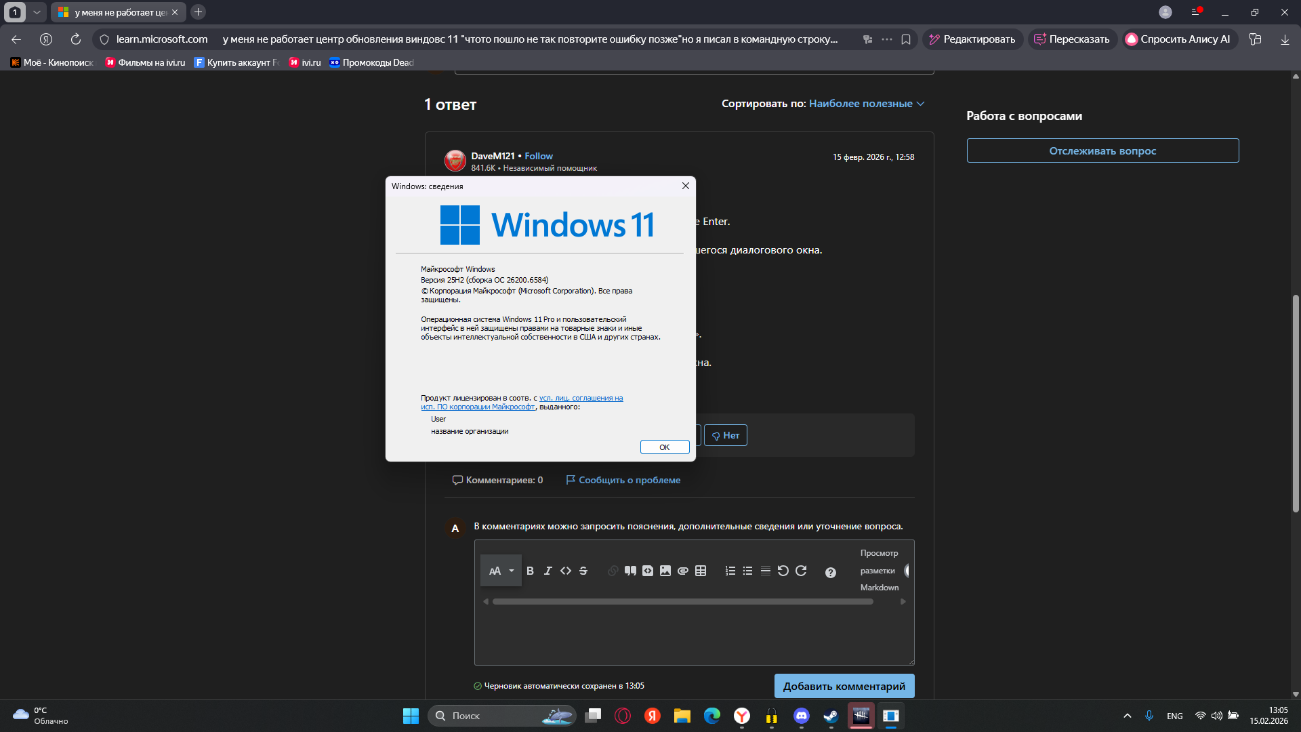The width and height of the screenshot is (1301, 732).
Task: Open the editor help question-mark icon
Action: (830, 572)
